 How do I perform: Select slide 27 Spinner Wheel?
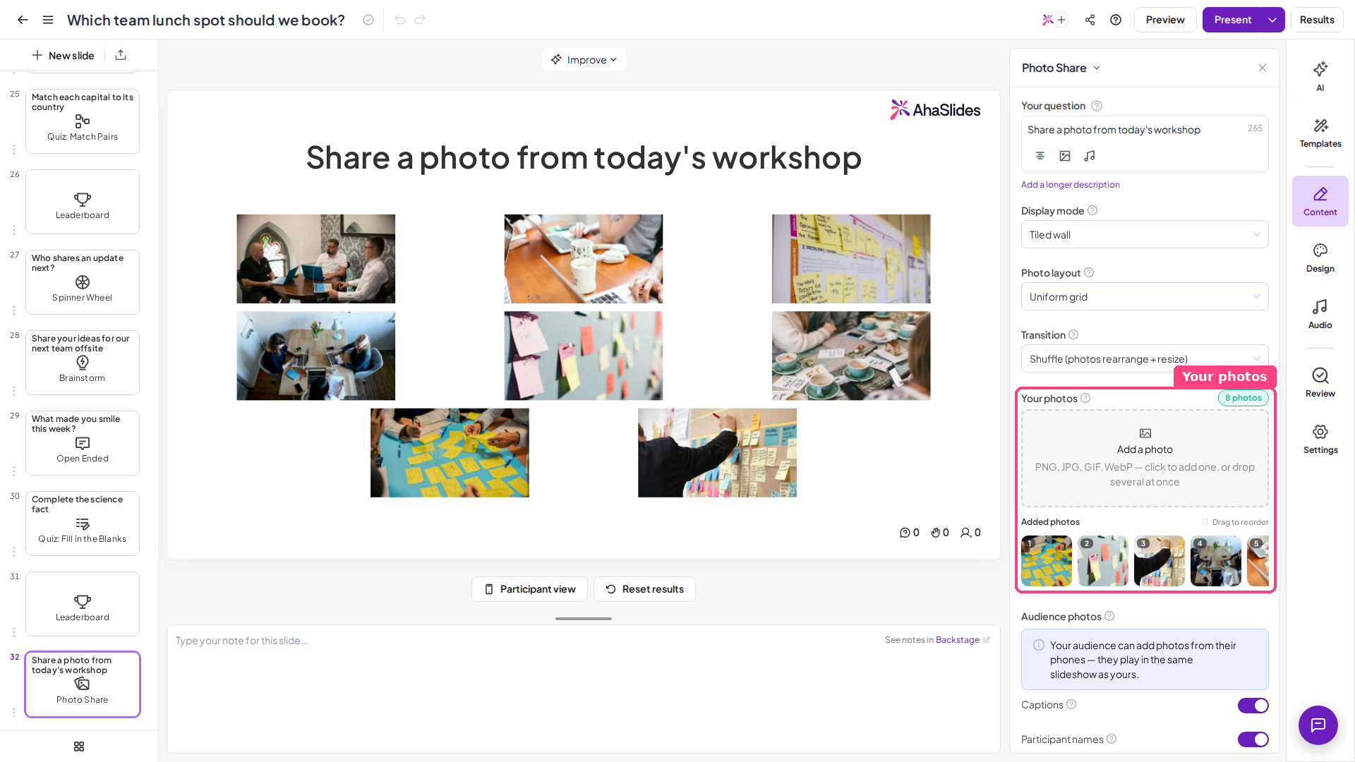(83, 282)
